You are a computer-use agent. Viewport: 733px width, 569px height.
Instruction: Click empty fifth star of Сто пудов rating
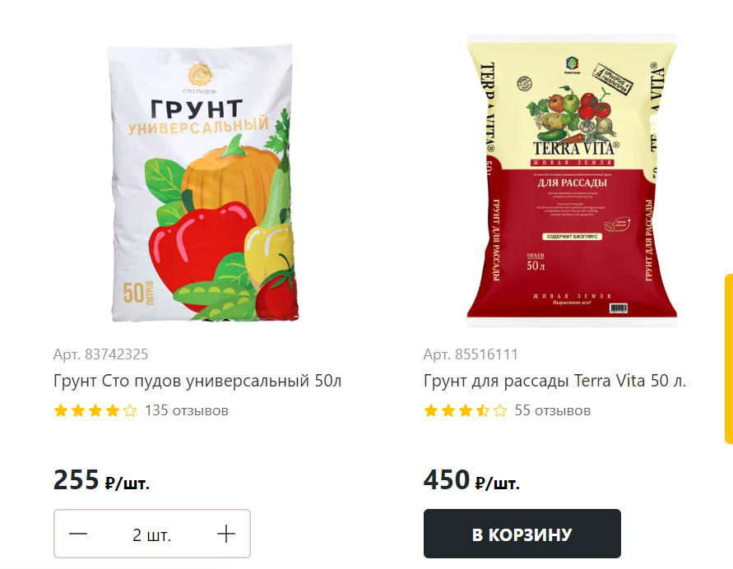[x=130, y=410]
